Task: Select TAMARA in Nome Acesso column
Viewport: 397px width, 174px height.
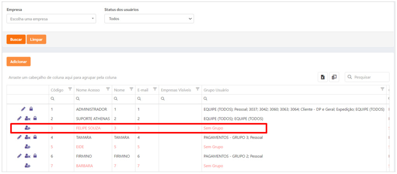Action: (83, 137)
